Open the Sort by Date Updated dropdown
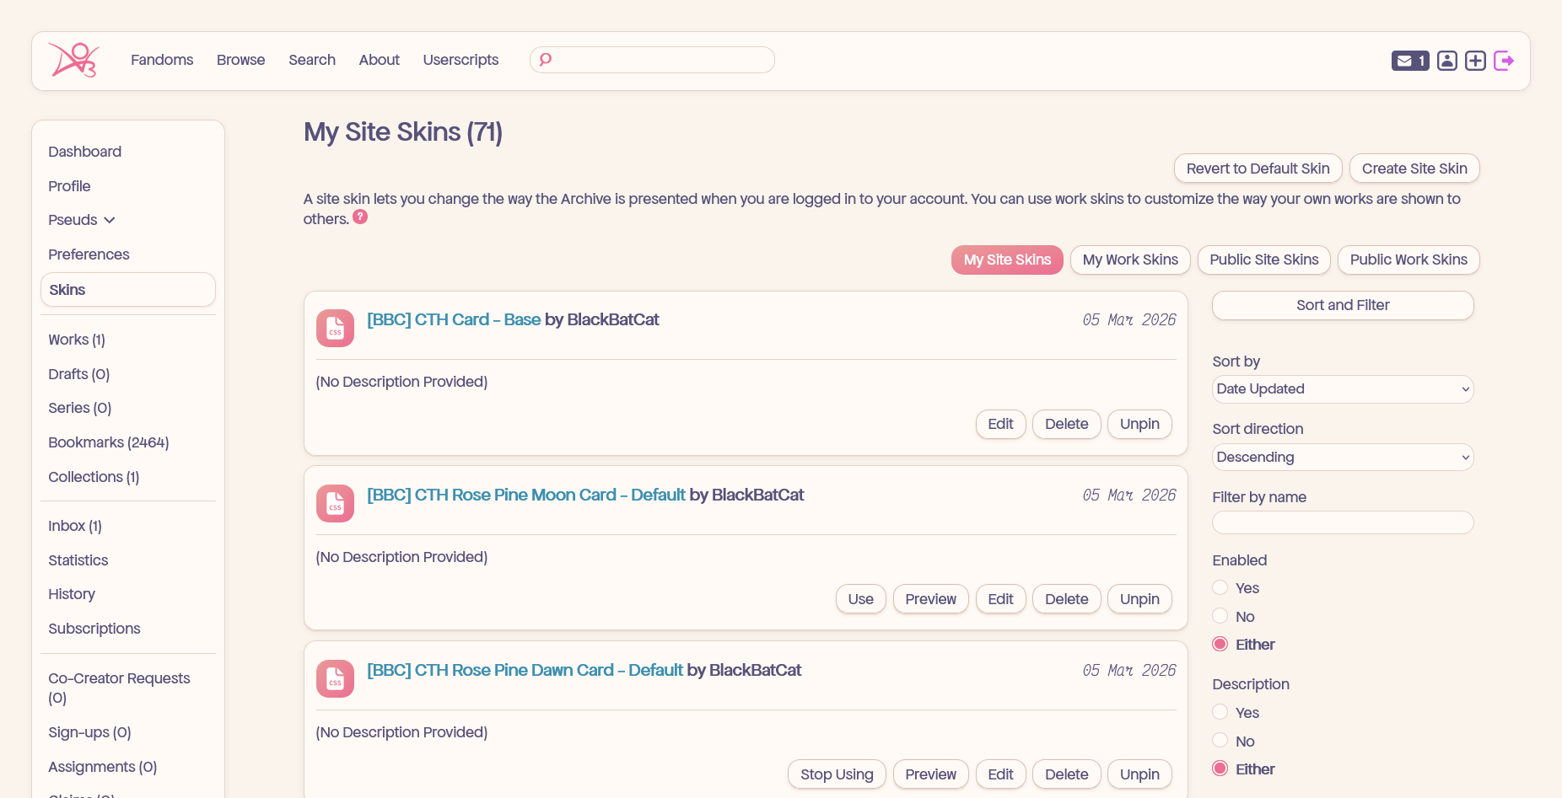 click(x=1343, y=389)
